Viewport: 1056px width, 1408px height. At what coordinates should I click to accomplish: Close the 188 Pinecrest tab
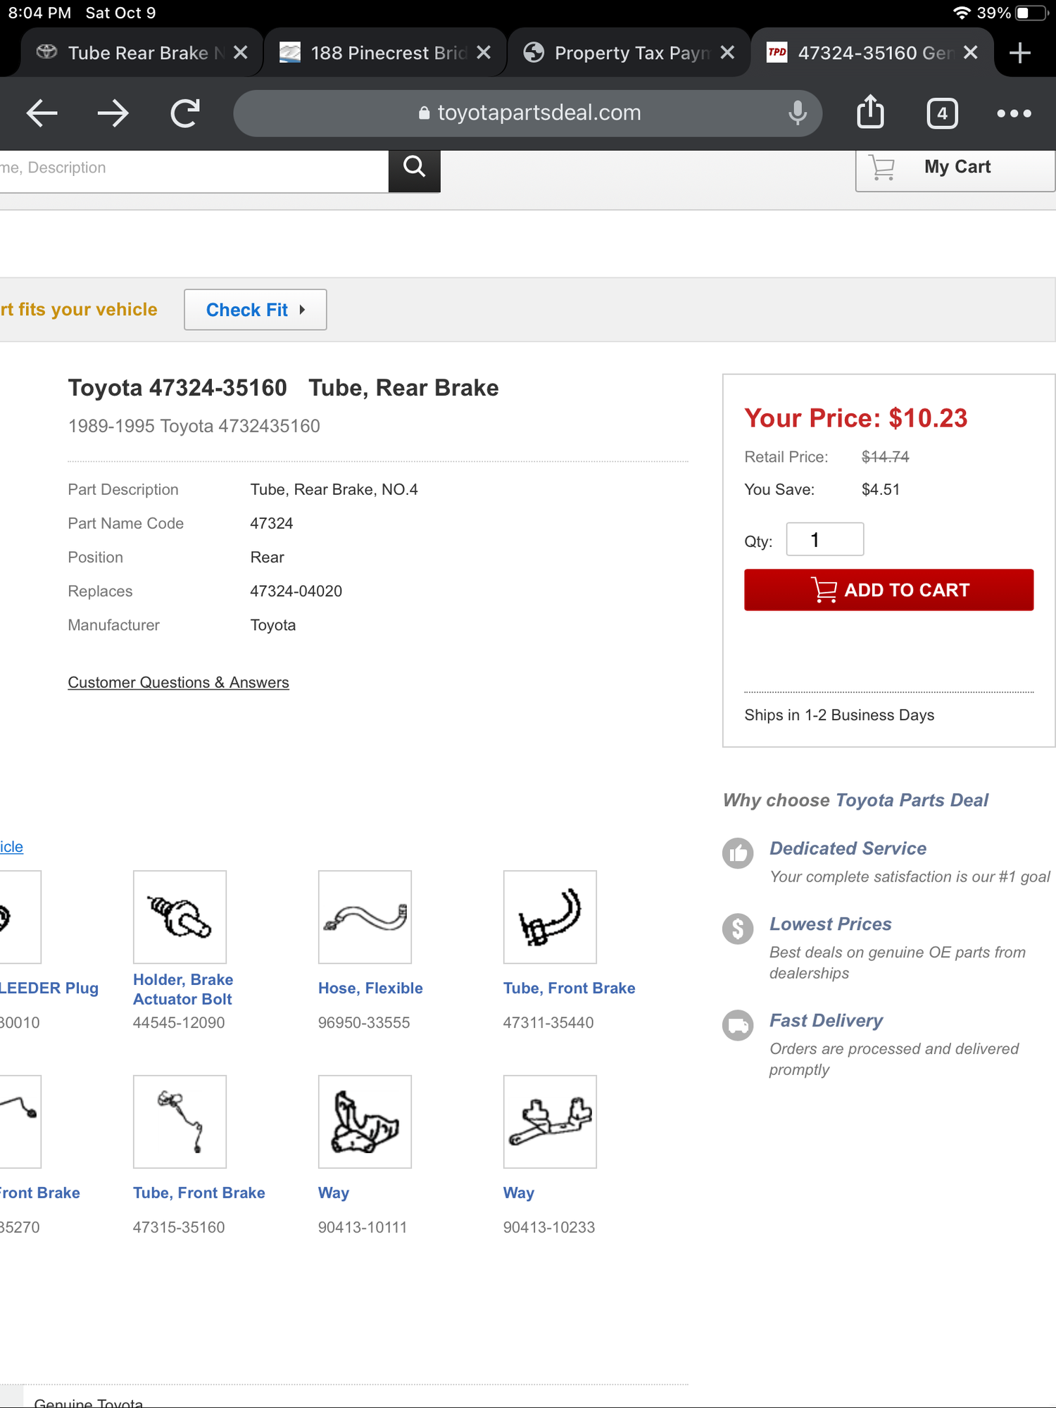(x=484, y=53)
